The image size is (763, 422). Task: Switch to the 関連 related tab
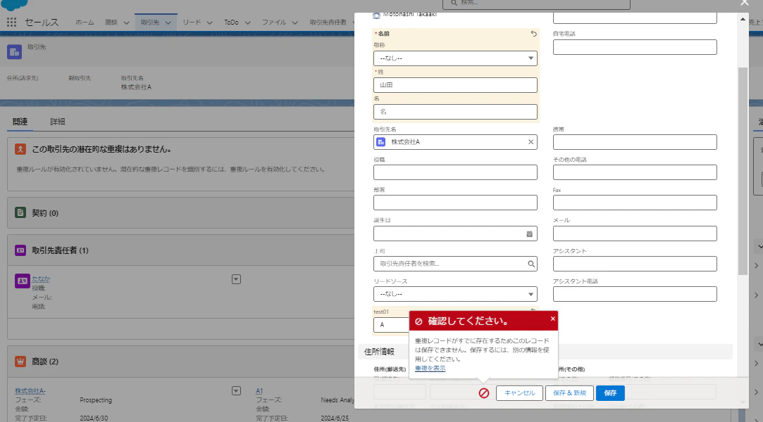20,122
